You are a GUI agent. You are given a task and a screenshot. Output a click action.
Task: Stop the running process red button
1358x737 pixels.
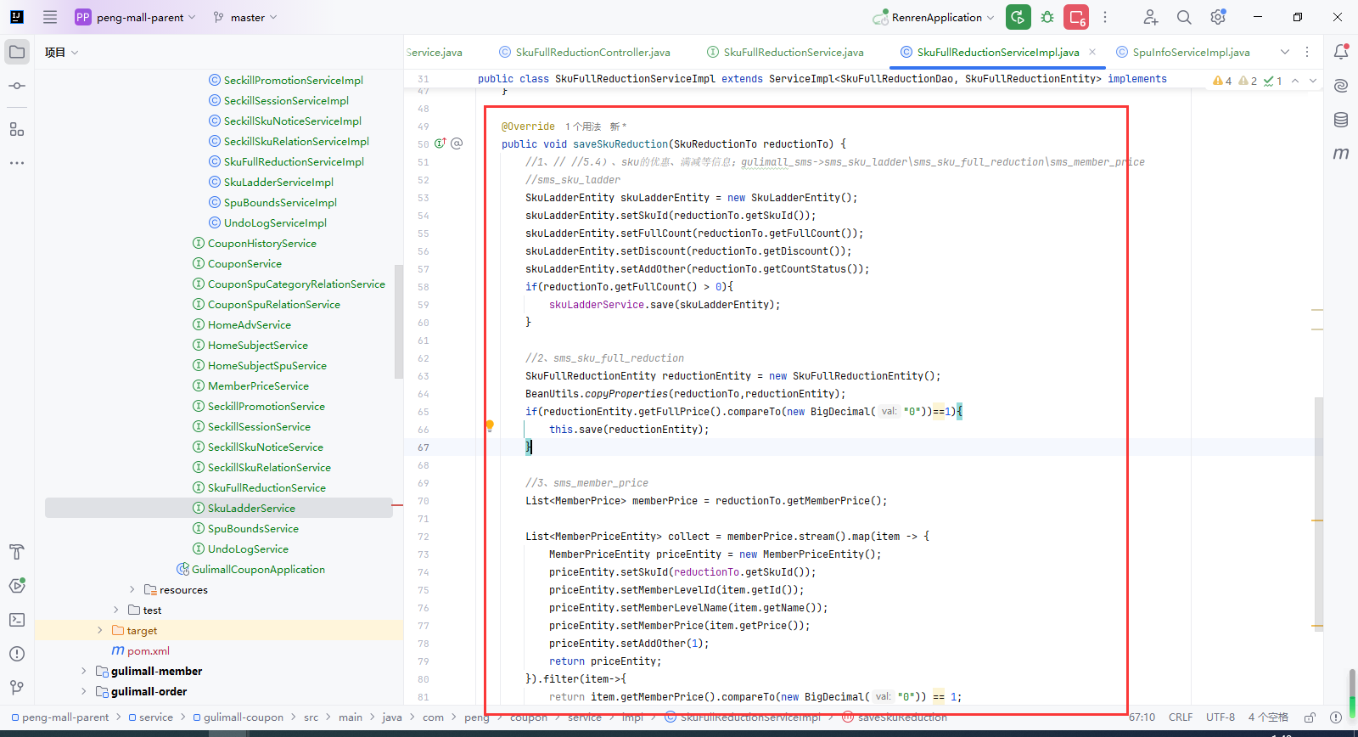coord(1076,17)
